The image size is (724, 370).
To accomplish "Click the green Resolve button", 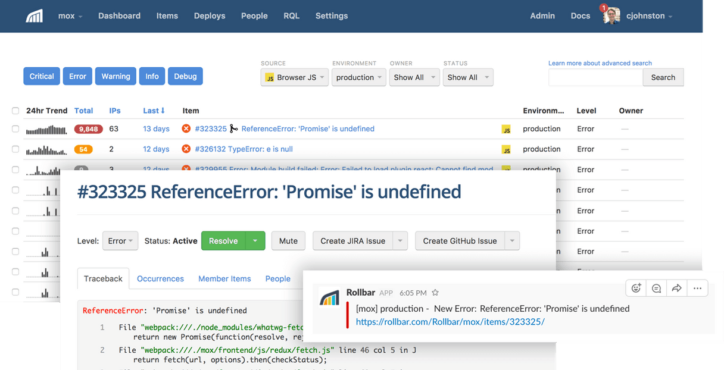I will [223, 241].
